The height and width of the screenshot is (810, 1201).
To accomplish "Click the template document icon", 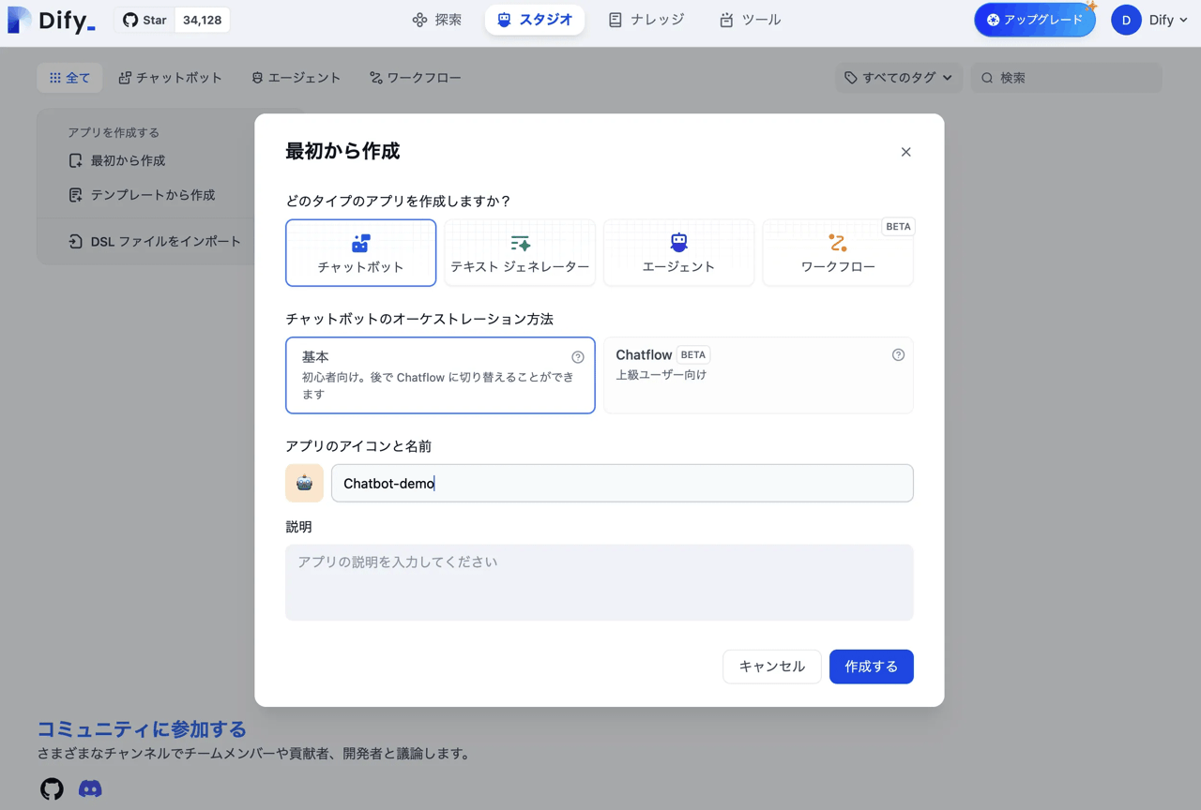I will (75, 195).
